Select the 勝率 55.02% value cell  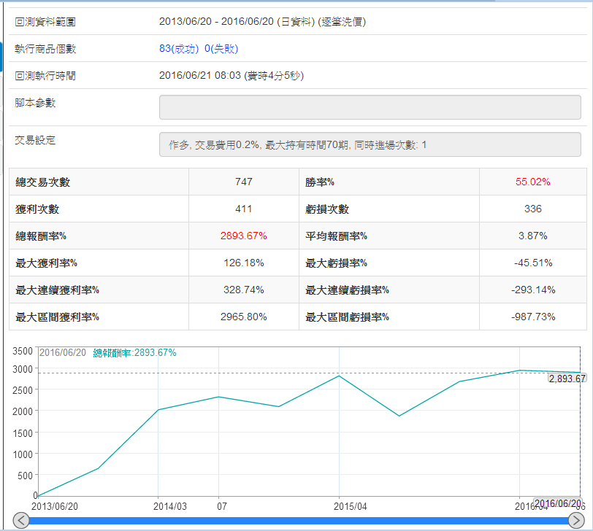coord(532,182)
